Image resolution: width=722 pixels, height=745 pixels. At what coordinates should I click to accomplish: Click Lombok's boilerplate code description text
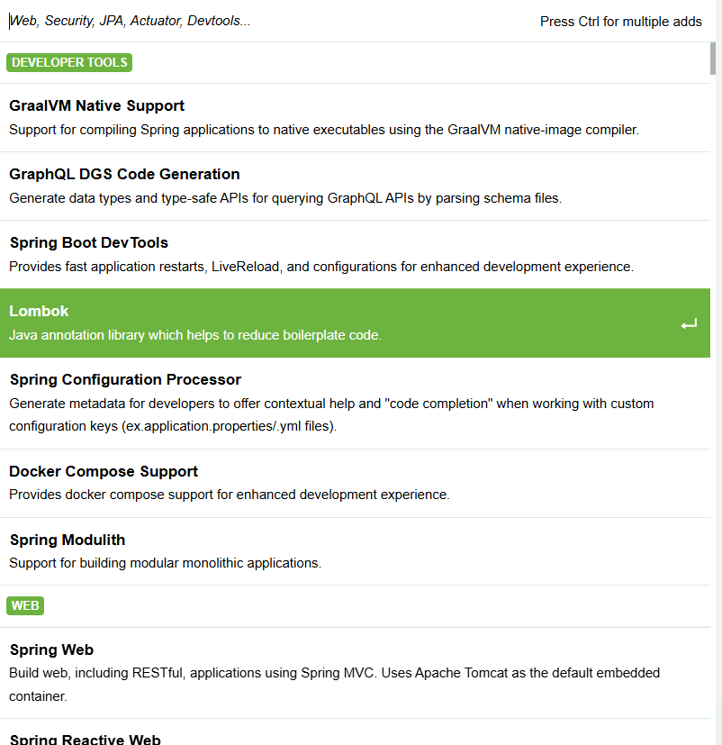pos(195,335)
